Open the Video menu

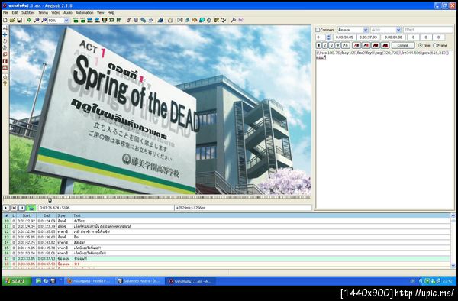point(56,12)
